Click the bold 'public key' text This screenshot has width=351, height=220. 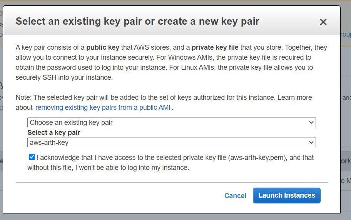[x=103, y=47]
